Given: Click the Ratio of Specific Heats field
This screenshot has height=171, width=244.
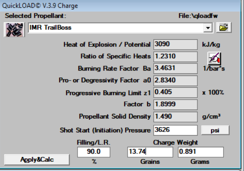Looking at the screenshot, I should point(175,56).
